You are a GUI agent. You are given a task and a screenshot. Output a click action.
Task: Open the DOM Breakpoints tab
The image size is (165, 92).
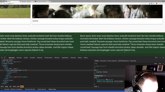pos(123,61)
